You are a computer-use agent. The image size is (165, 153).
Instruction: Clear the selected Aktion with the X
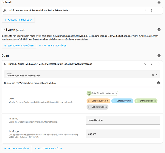pos(153,75)
